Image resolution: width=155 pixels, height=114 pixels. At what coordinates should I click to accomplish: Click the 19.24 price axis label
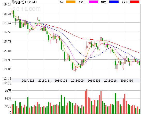pyautogui.click(x=7, y=4)
